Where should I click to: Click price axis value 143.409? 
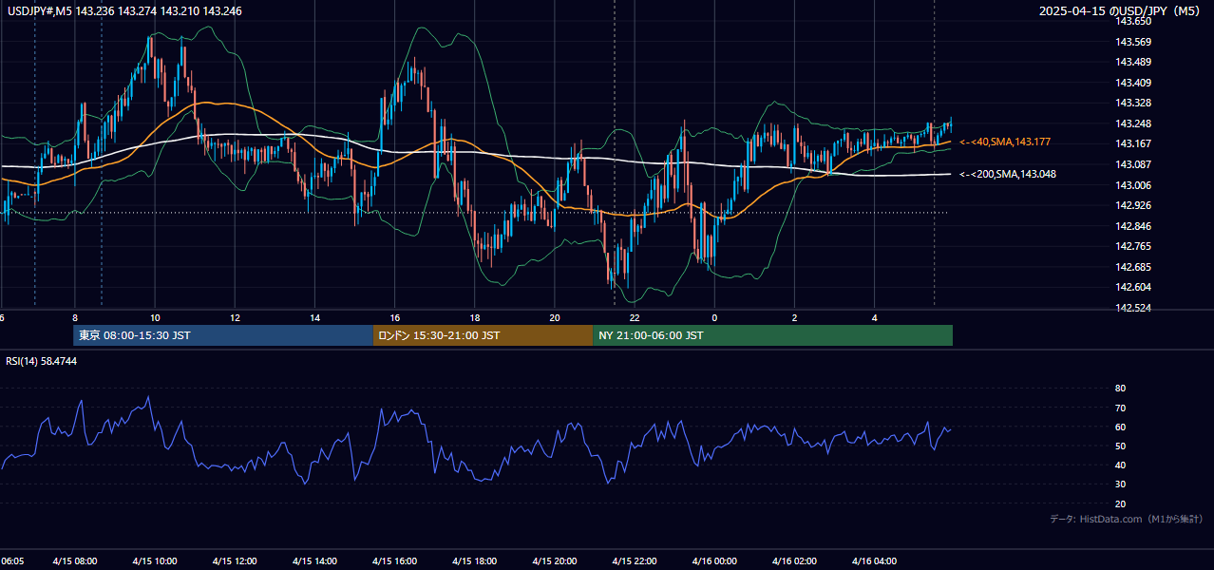[x=1132, y=83]
